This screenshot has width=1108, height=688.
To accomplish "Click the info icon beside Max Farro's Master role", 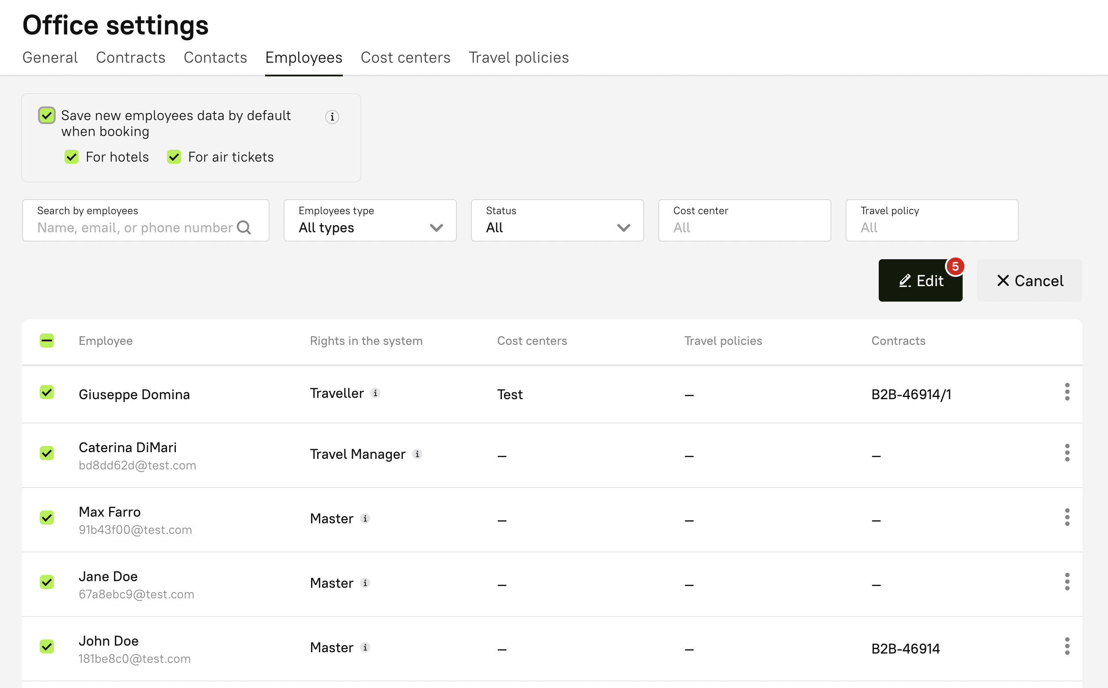I will click(x=364, y=518).
